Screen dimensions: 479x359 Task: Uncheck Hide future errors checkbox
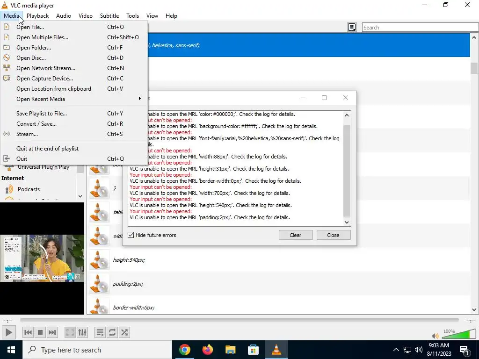point(131,235)
